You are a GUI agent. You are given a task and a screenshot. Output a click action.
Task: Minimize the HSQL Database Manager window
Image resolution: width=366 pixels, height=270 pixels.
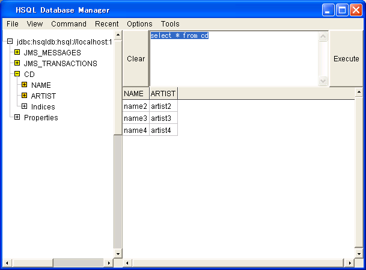[328, 10]
